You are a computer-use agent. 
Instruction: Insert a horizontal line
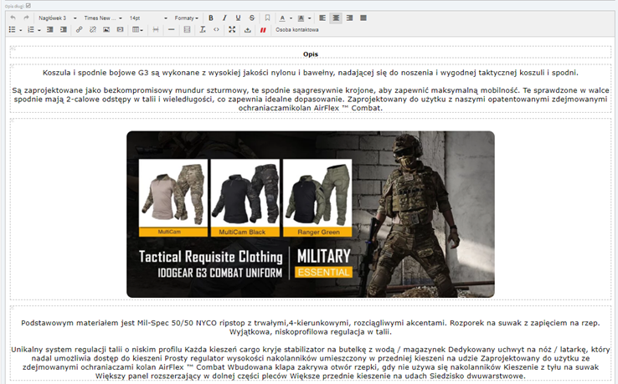(171, 29)
